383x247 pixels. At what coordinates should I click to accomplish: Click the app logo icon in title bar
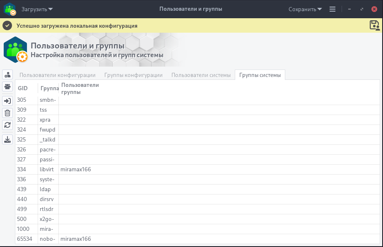[10, 9]
